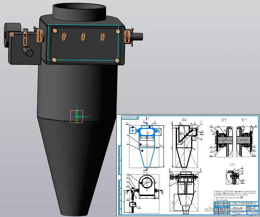The width and height of the screenshot is (260, 217).
Task: Select the vertical orange bolt on the left box
Action: click(26, 37)
